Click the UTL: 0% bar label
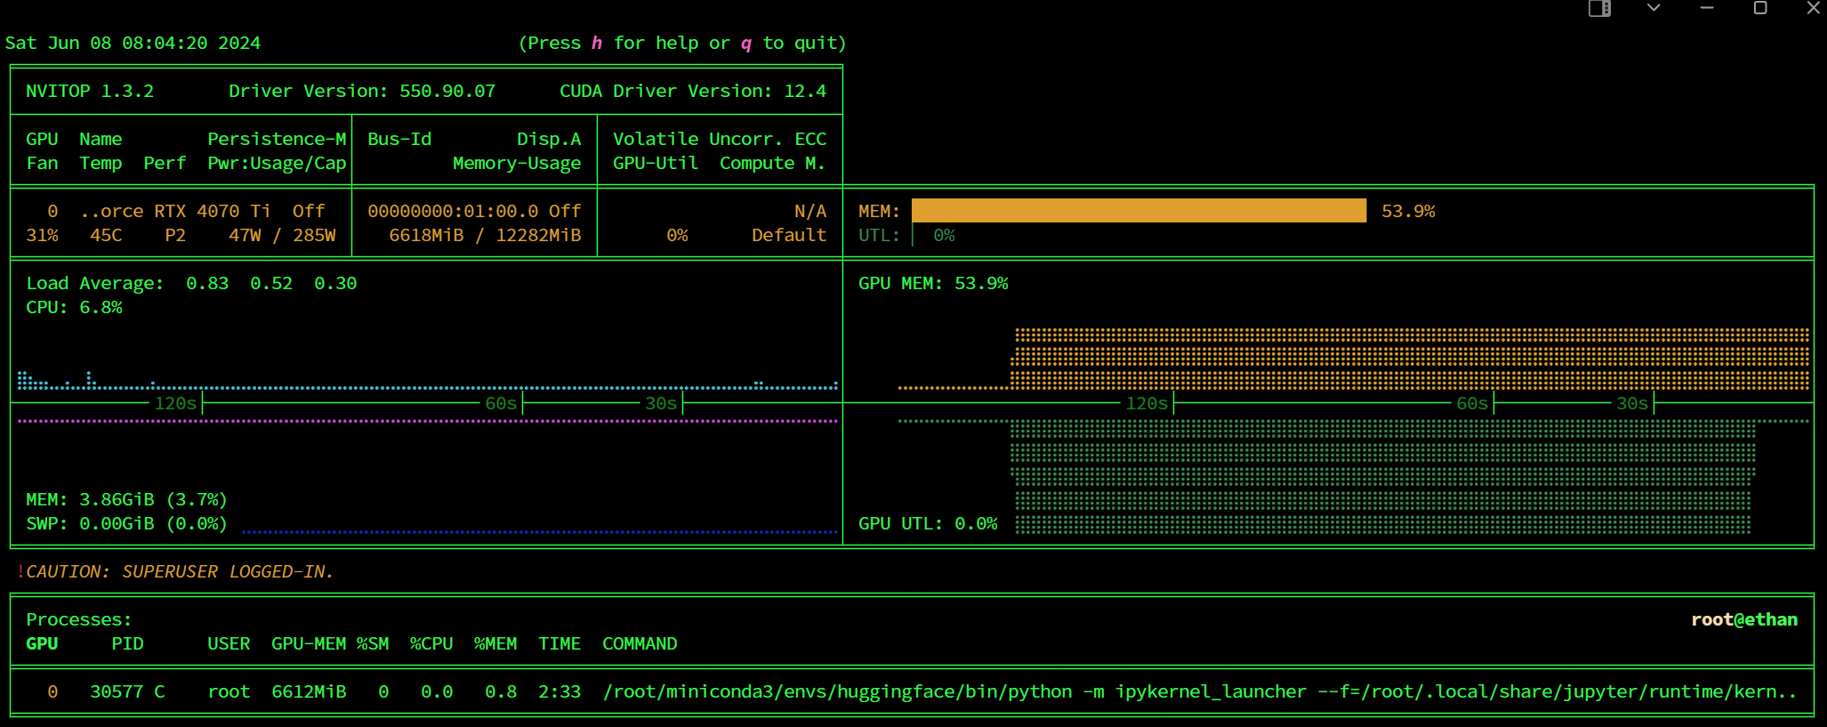Screen dimensions: 1827x727 pos(906,235)
